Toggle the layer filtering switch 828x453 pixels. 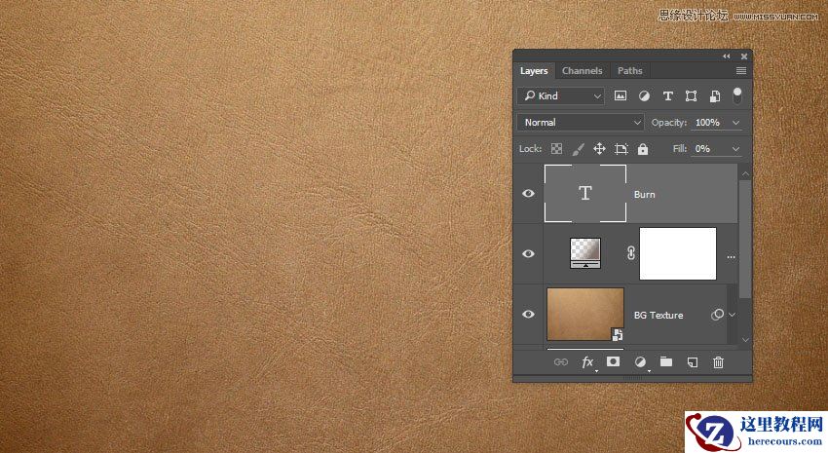coord(737,95)
